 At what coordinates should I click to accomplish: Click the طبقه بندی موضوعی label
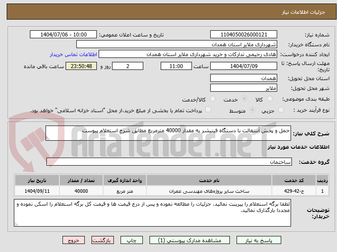click(306, 99)
